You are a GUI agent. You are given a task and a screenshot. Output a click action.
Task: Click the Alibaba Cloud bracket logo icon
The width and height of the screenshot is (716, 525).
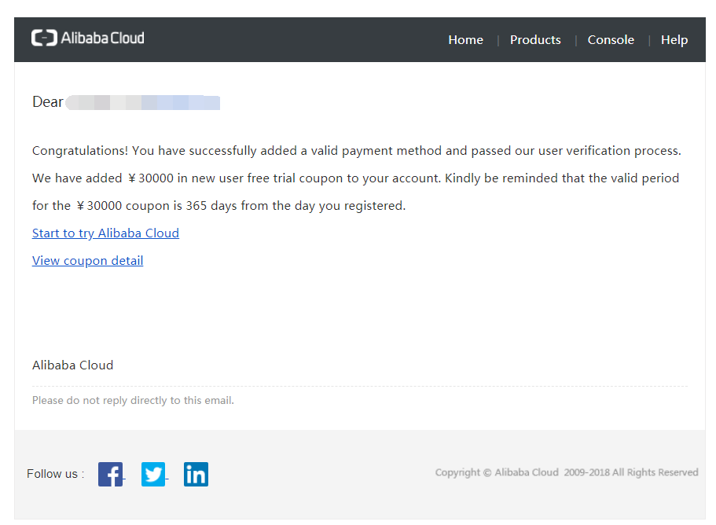[44, 38]
